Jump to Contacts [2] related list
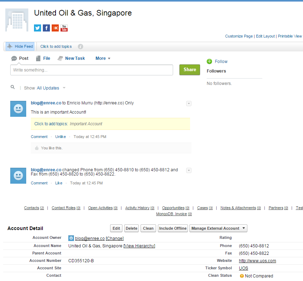Screen dimensions: 303x281 click(x=34, y=208)
